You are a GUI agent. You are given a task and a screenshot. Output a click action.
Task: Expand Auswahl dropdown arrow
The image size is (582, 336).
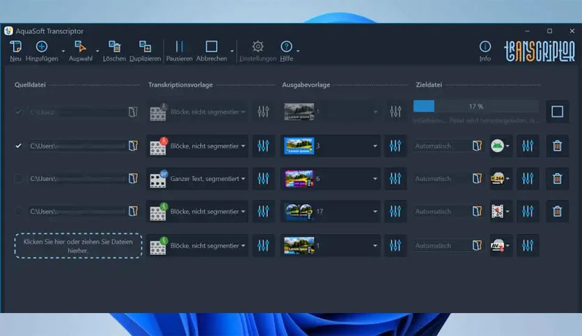tap(97, 51)
